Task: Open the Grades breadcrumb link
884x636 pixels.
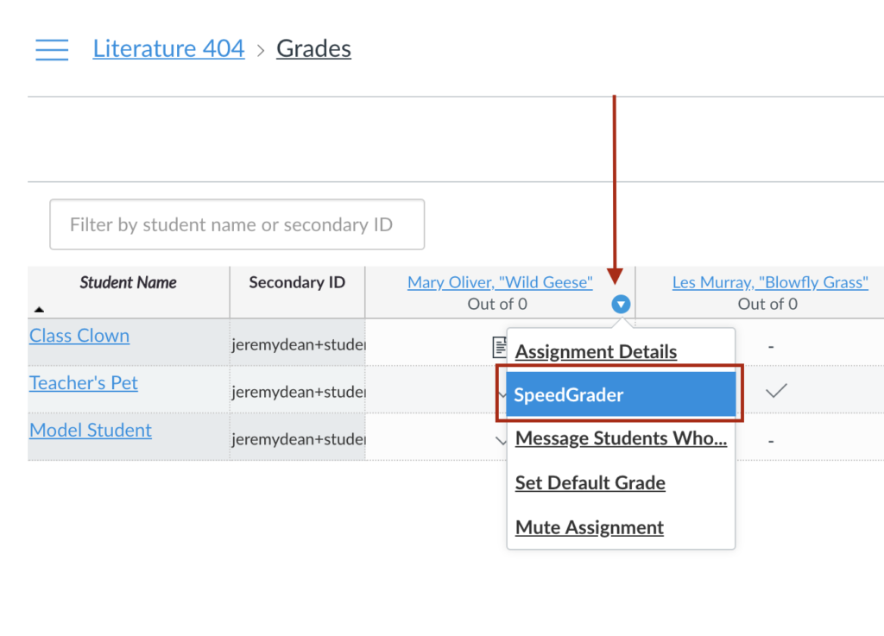Action: pos(313,48)
